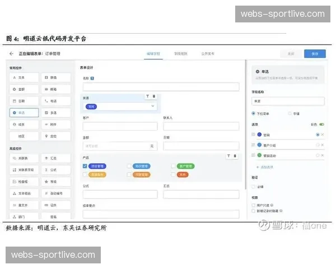This screenshot has width=336, height=269.
Task: Click the help icon next to 新增记录时隐藏
Action: (x=281, y=211)
